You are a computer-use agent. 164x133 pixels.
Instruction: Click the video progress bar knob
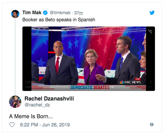(x=112, y=87)
